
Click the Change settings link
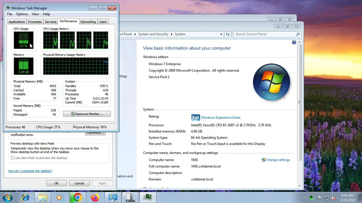point(278,160)
